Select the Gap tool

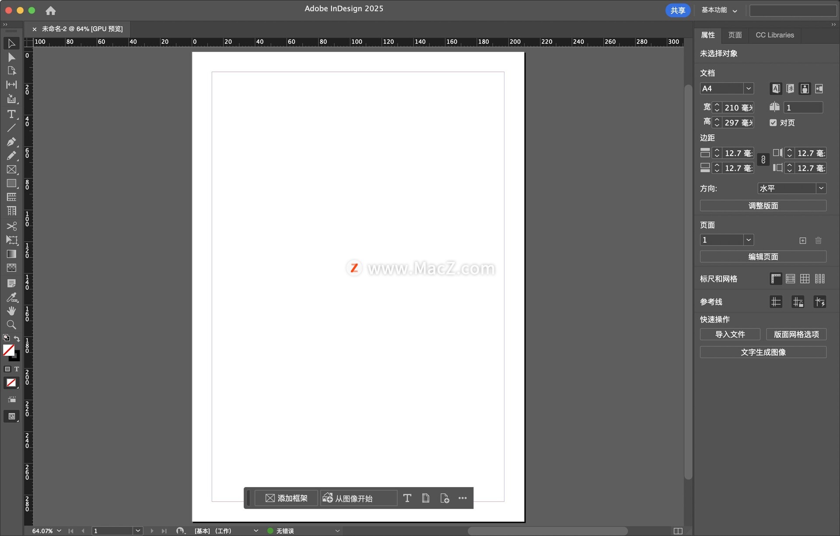click(x=11, y=84)
